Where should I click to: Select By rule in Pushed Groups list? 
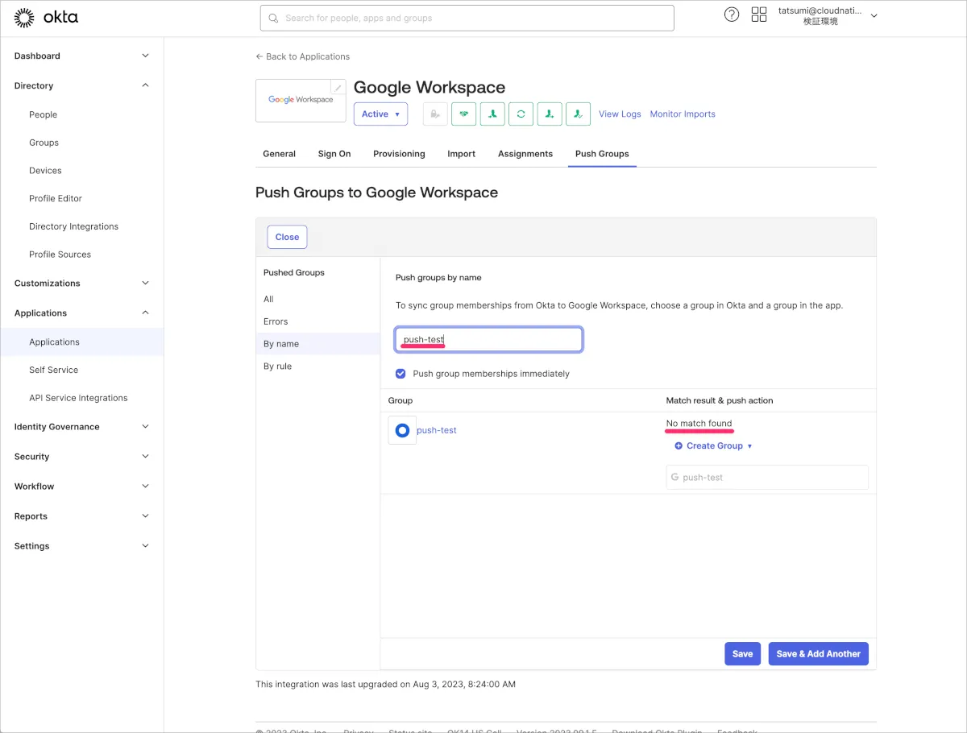(x=278, y=366)
